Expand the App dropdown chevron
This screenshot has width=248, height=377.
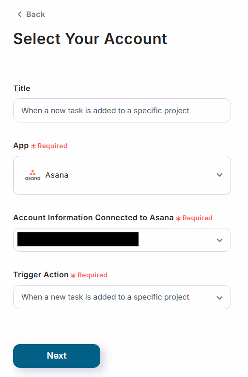219,175
